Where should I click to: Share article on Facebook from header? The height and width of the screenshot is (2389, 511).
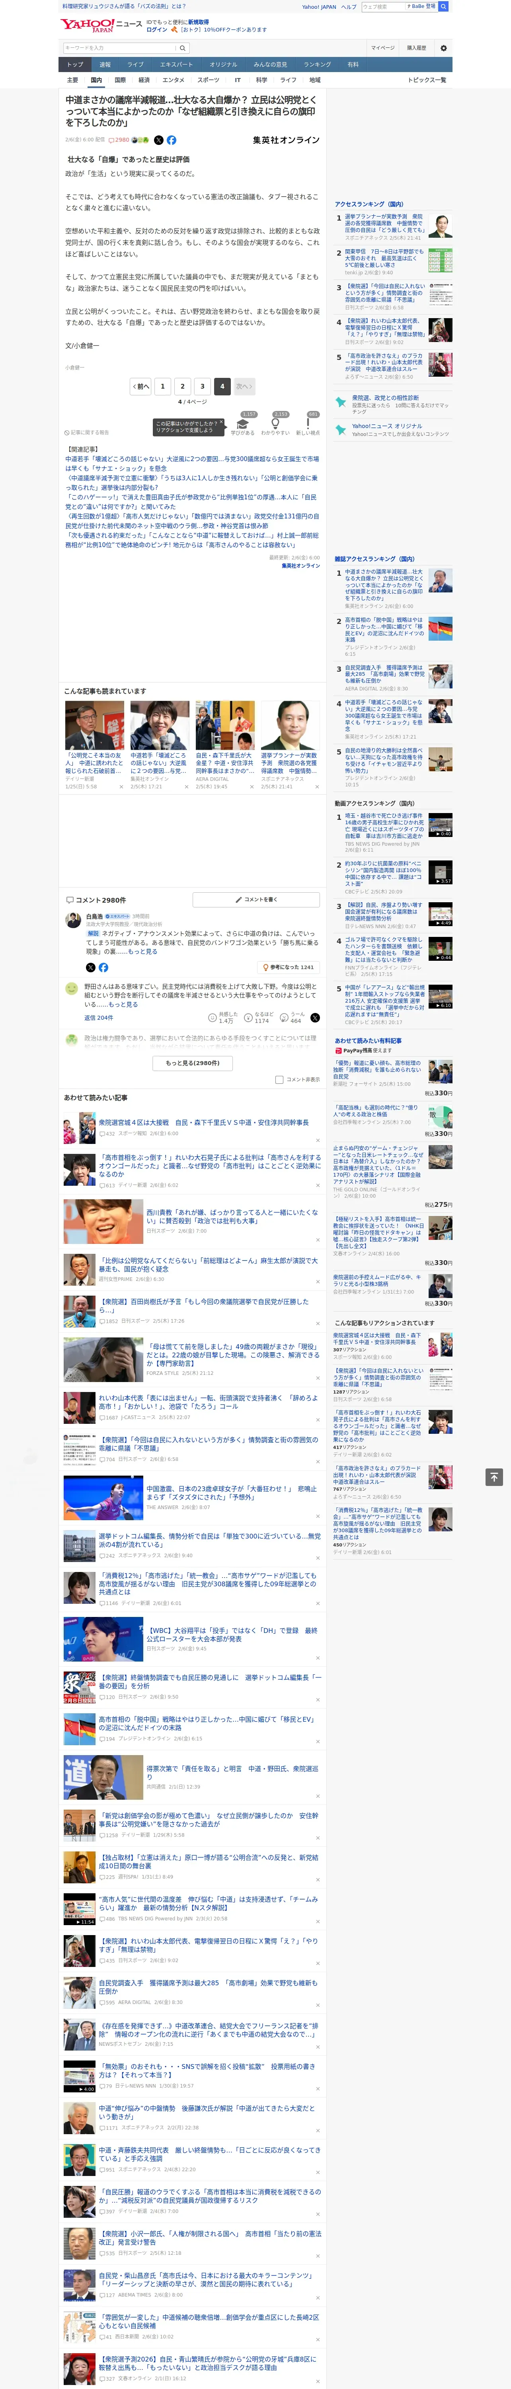pyautogui.click(x=172, y=140)
